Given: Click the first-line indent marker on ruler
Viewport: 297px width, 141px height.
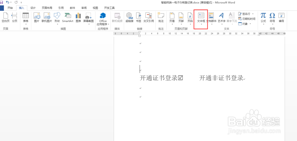Looking at the screenshot, I should click(140, 33).
